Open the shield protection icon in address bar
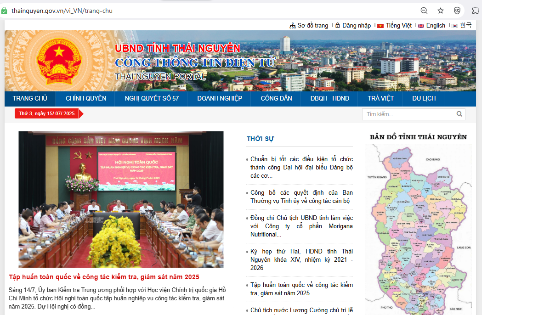Screen dimensions: 544x315 (x=457, y=11)
